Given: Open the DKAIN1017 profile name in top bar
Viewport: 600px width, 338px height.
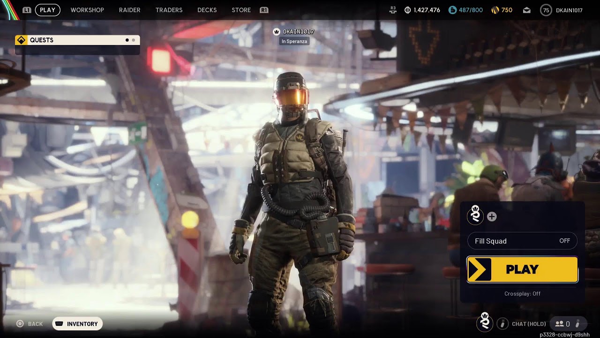Looking at the screenshot, I should (569, 10).
